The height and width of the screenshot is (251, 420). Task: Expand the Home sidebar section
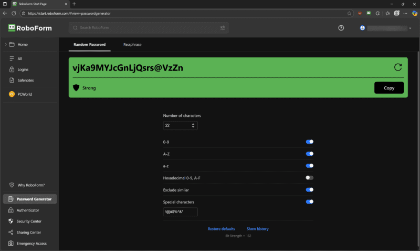click(6, 45)
